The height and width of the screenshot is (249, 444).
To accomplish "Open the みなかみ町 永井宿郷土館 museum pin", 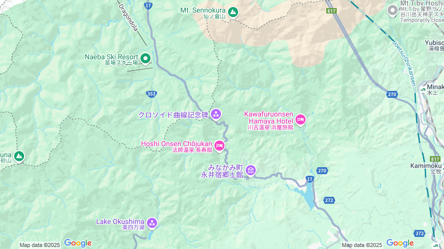I will point(251,171).
